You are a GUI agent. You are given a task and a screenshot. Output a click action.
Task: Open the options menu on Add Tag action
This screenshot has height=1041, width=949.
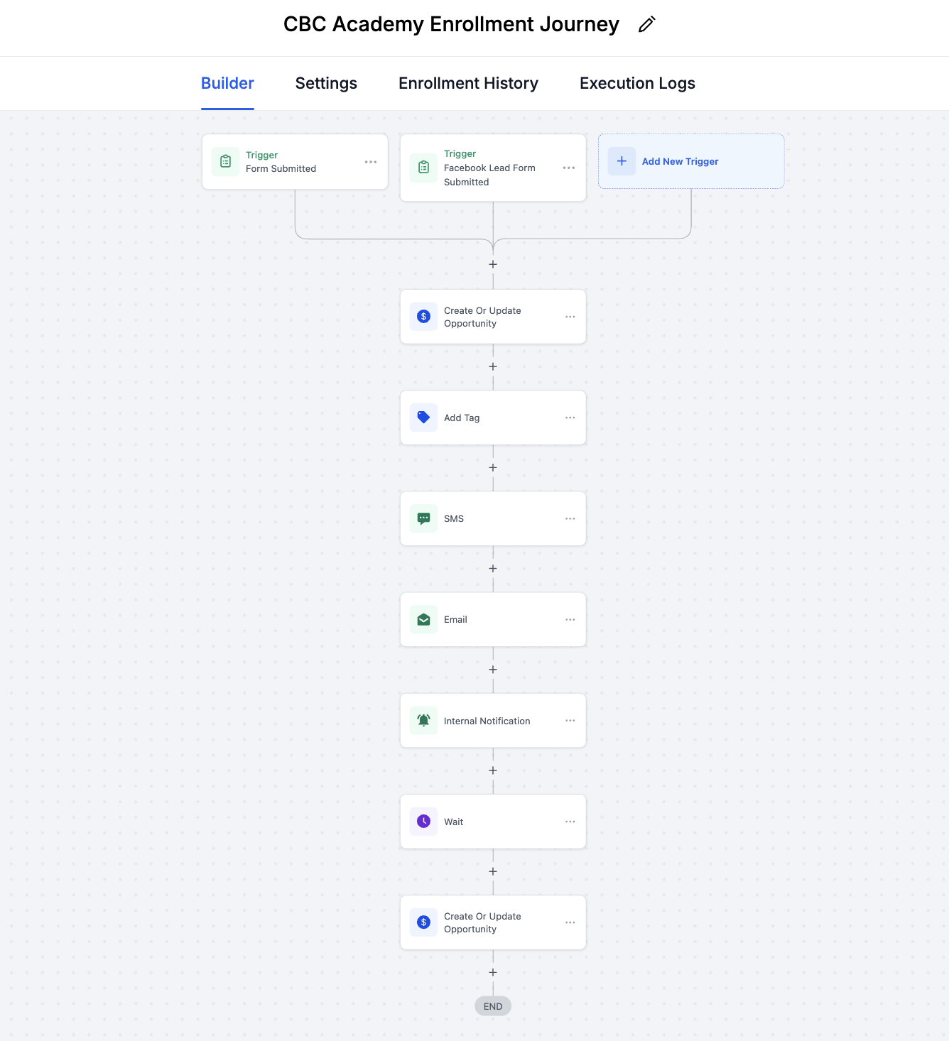[570, 418]
